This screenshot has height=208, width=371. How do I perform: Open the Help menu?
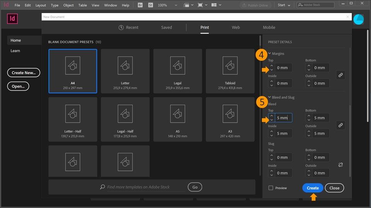pos(125,5)
